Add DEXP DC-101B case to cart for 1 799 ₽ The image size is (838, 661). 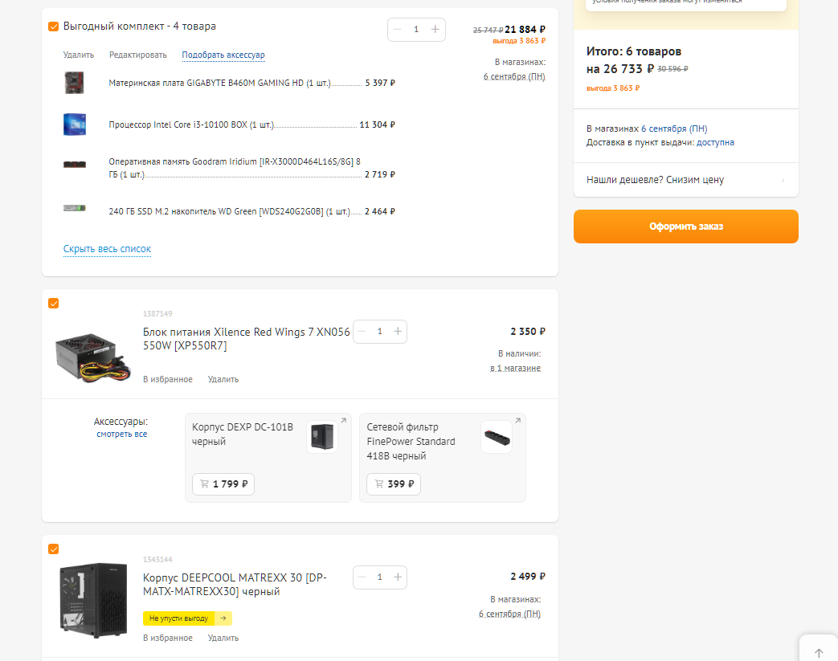tap(223, 484)
